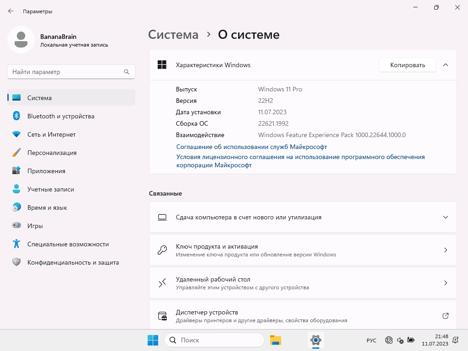Click the gamepad icon for Игры
Image resolution: width=468 pixels, height=351 pixels.
[16, 225]
